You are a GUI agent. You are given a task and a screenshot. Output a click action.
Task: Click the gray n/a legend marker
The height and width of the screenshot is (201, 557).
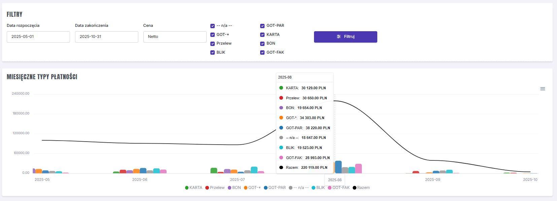click(290, 188)
